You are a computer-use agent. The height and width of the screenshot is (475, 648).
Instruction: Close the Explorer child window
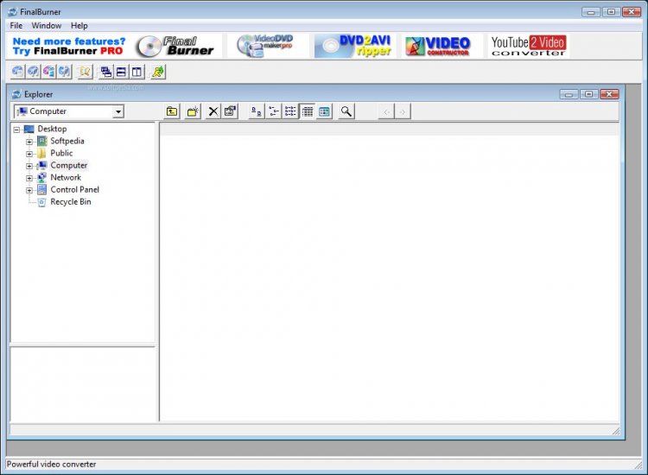click(x=609, y=95)
